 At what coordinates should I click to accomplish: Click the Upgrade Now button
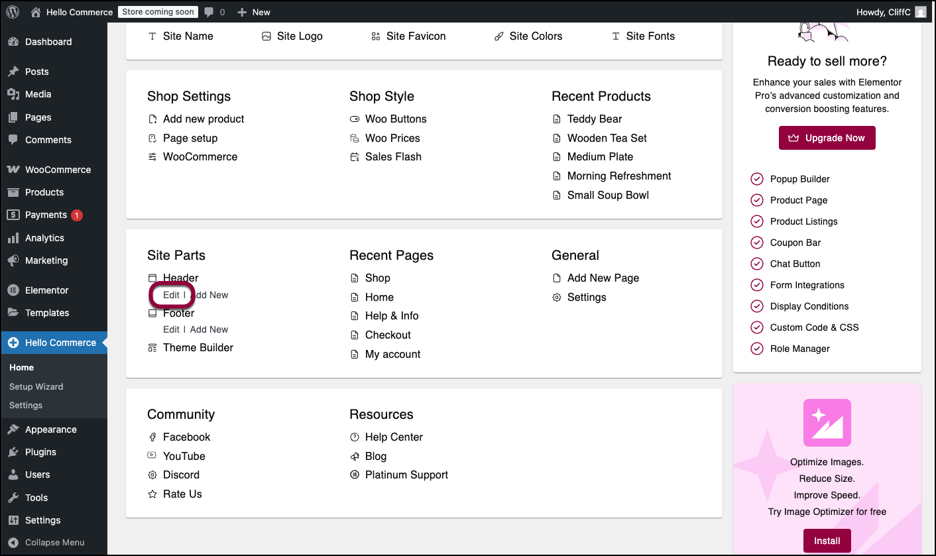(x=827, y=138)
